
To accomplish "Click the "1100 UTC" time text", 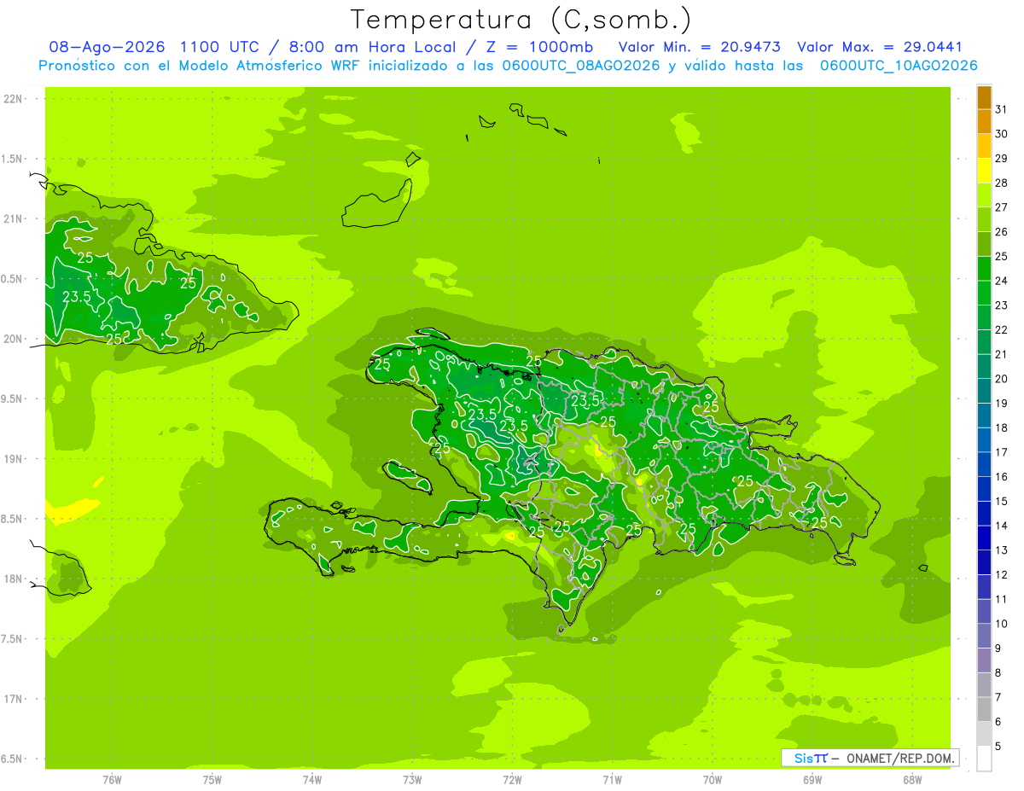I will tap(220, 47).
